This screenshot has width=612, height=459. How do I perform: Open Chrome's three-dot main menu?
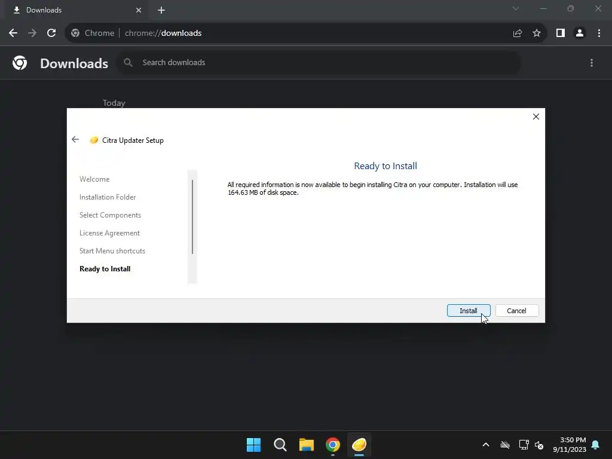click(599, 33)
